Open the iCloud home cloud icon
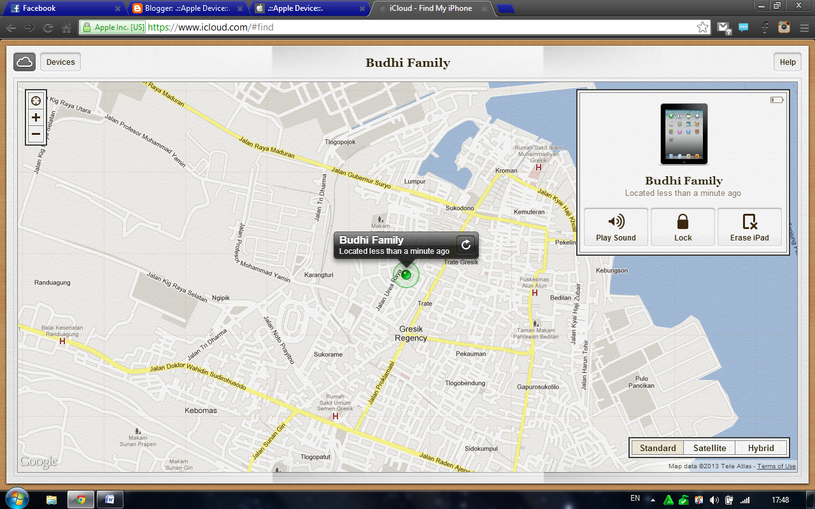 click(24, 62)
